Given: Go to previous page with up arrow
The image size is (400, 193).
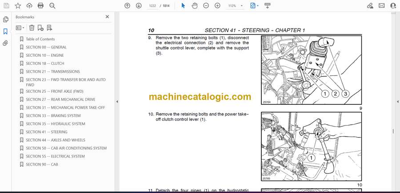Looking at the screenshot, I should click(x=127, y=6).
